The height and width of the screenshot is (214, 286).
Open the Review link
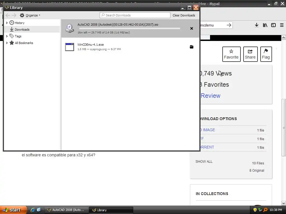(x=211, y=96)
